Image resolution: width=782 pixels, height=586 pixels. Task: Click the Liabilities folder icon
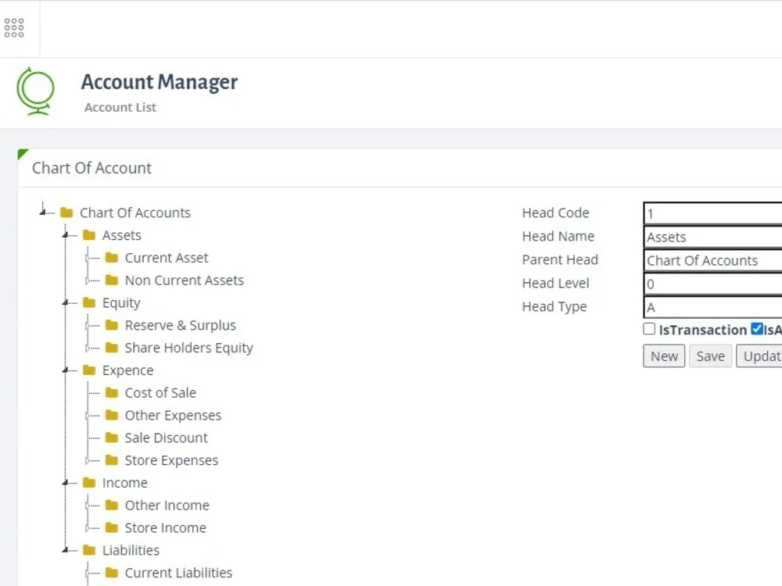point(88,550)
